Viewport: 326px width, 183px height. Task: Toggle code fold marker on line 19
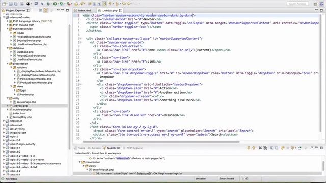(x=80, y=84)
